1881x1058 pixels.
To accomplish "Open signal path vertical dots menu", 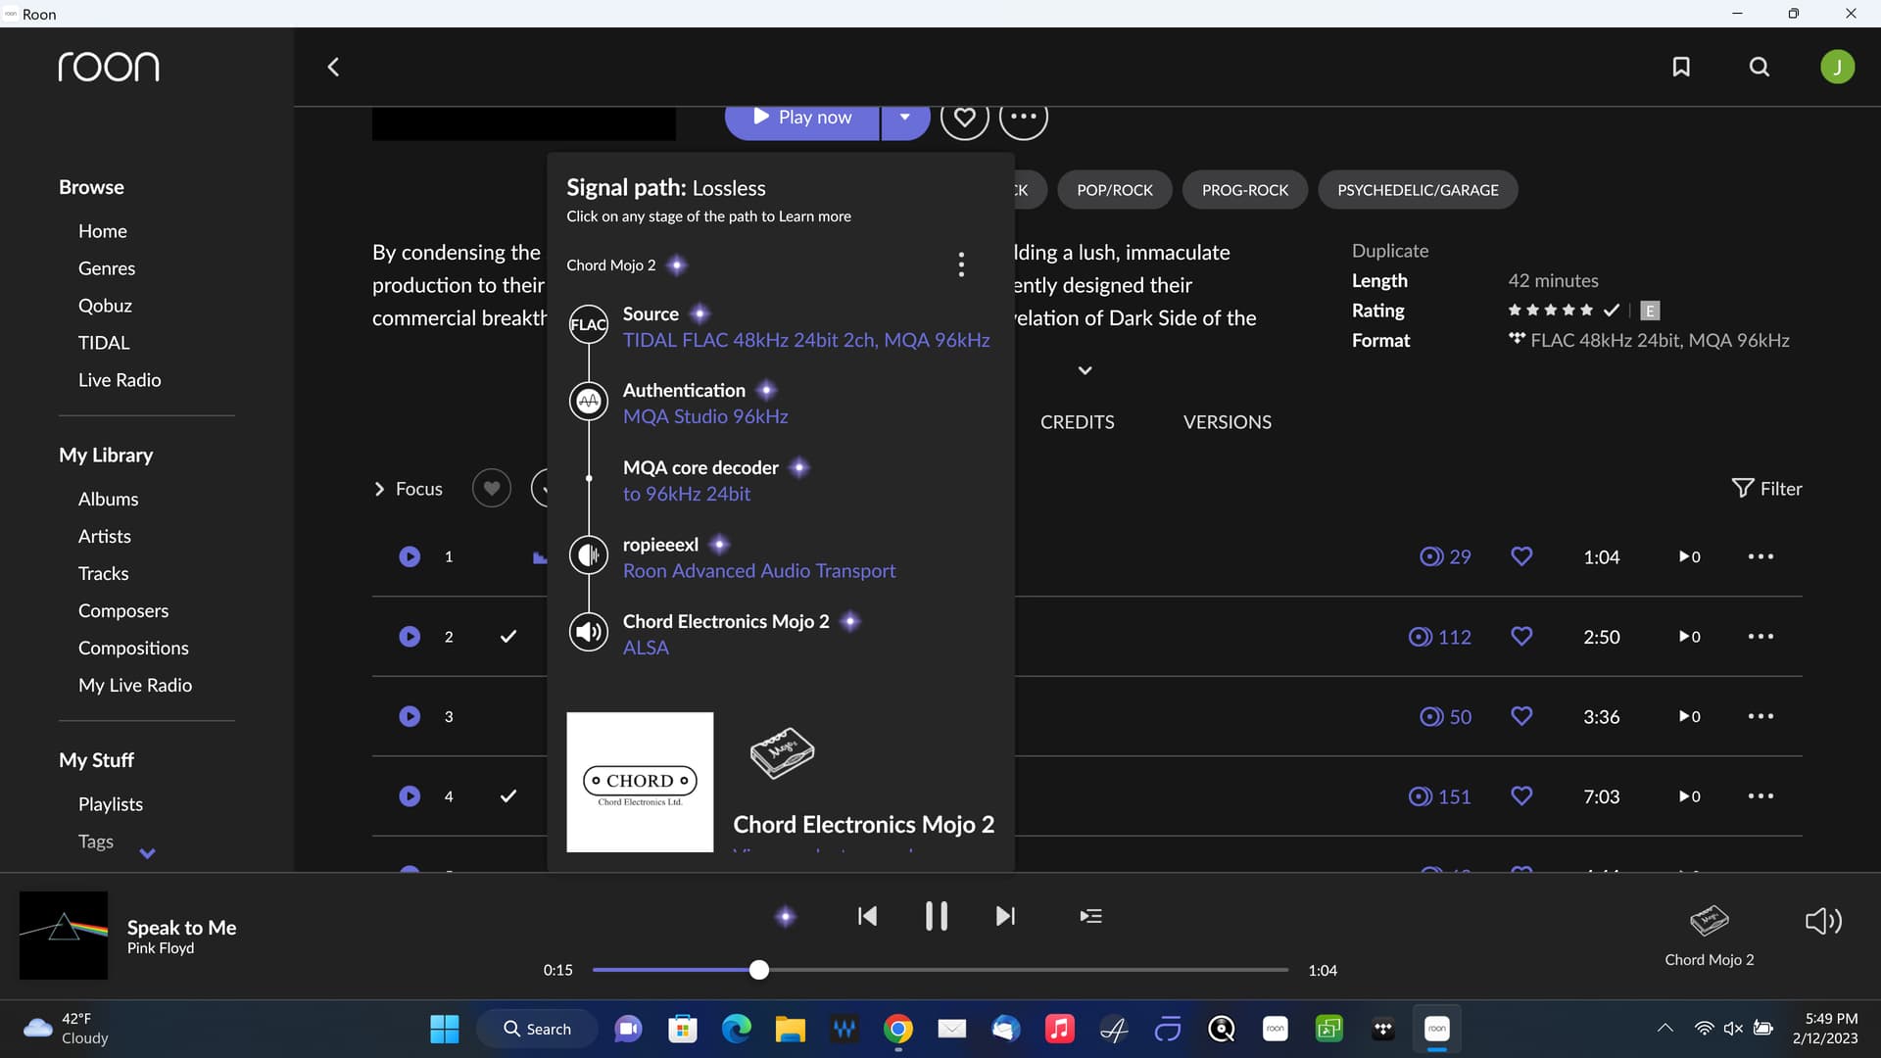I will [x=961, y=264].
